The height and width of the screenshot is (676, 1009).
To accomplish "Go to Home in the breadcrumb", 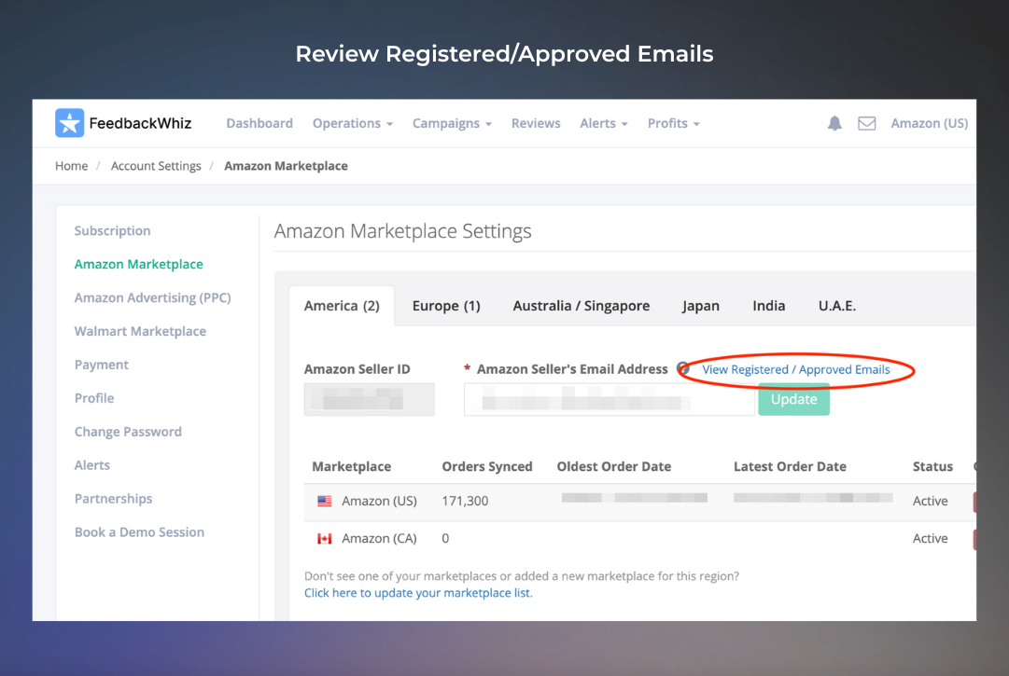I will click(72, 166).
